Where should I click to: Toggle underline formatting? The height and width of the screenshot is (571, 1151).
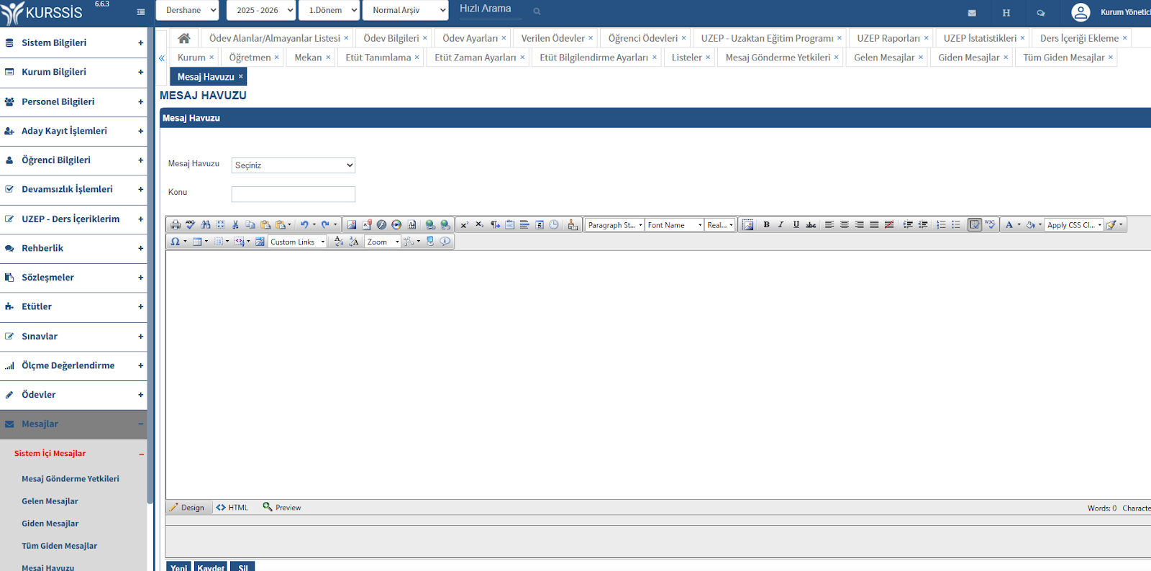coord(796,225)
